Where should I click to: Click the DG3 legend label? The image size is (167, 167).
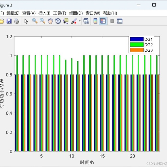pos(148,50)
